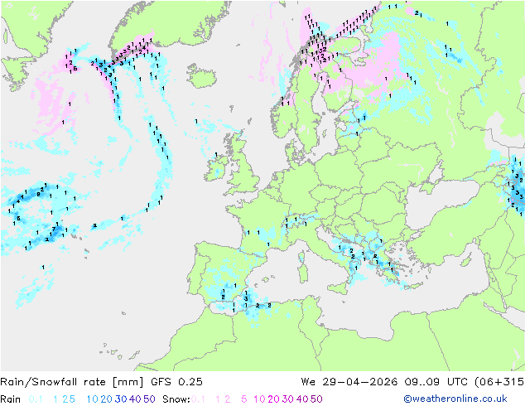525x406 pixels.
Task: Click the "09..09 UTC" time text
Action: 436,382
